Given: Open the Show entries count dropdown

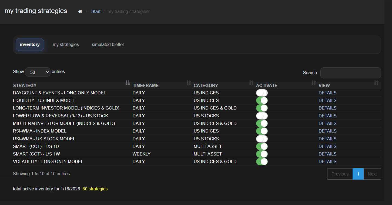Looking at the screenshot, I should point(38,72).
